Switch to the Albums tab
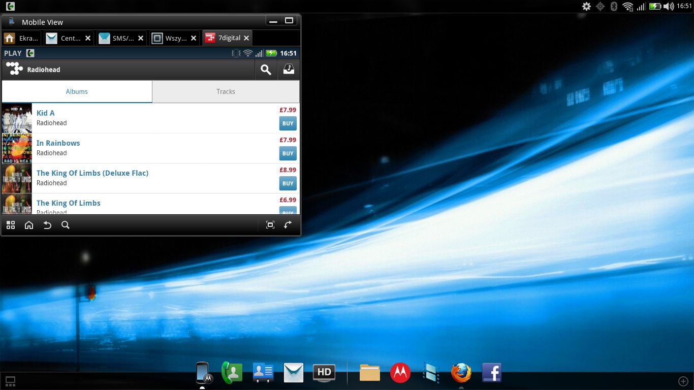Screen dimensions: 694x390 coord(77,91)
